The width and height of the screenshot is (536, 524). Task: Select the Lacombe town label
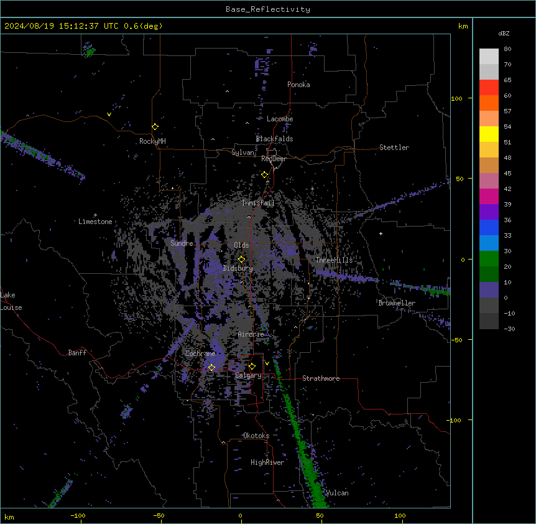click(x=280, y=119)
